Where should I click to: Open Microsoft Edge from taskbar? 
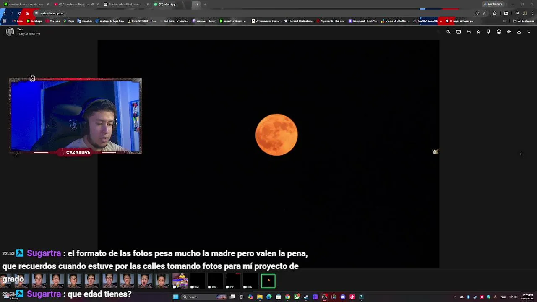point(269,297)
